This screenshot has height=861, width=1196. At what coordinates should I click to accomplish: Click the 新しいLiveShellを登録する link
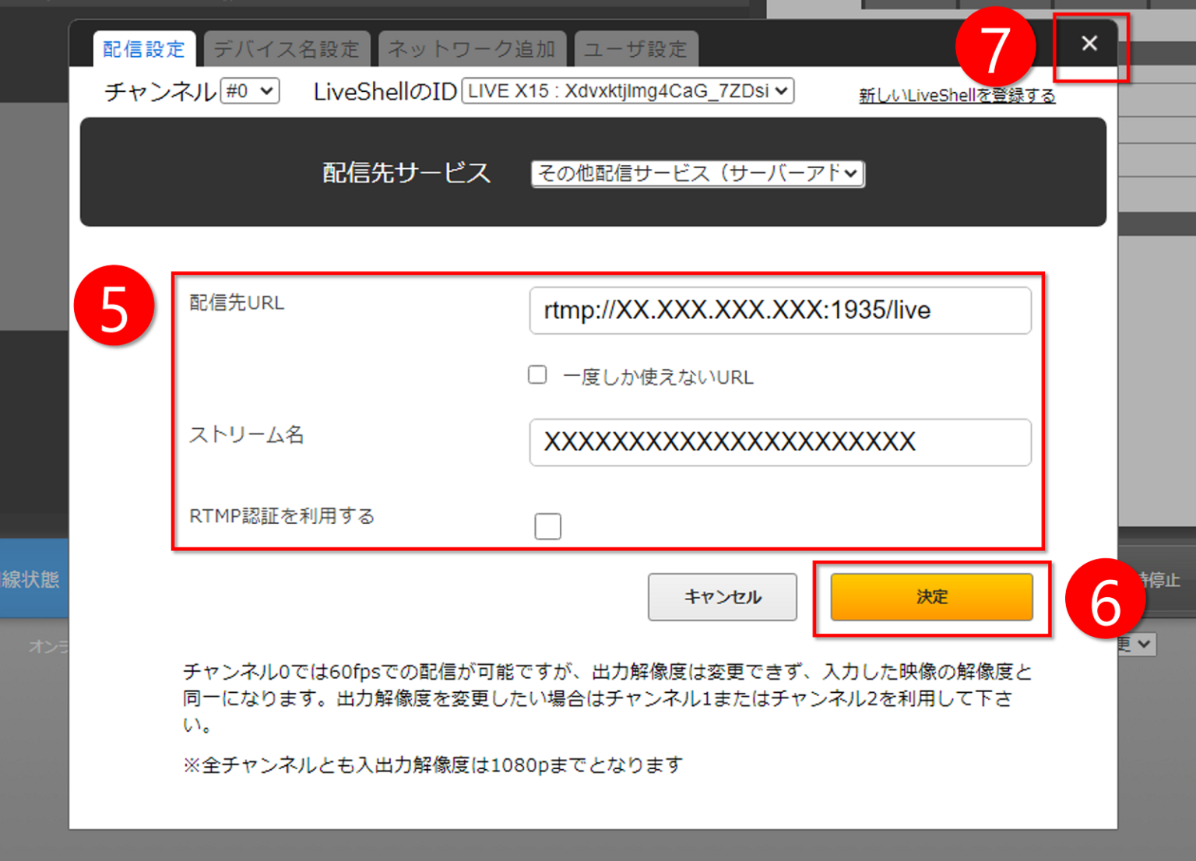coord(956,95)
